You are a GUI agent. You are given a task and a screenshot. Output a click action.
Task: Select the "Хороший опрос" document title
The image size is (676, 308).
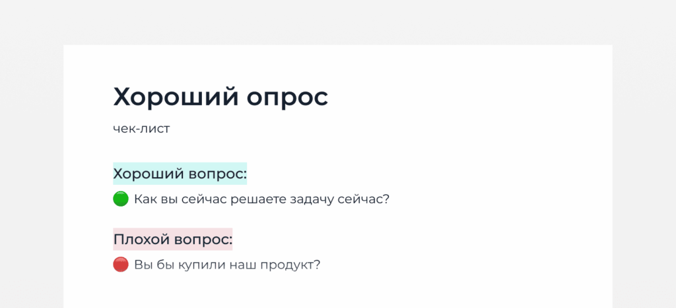(x=220, y=97)
